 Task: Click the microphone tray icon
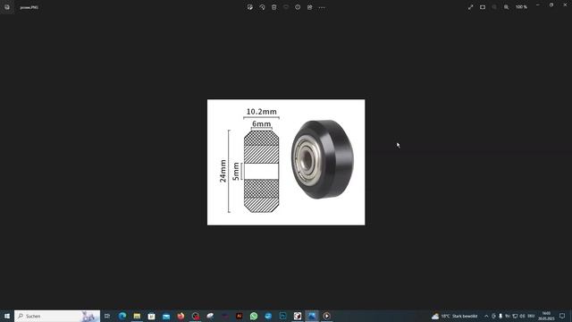(x=500, y=316)
